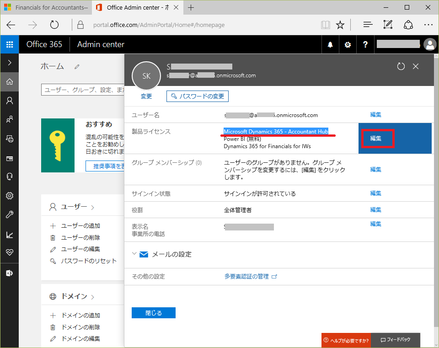Open notifications bell in Office header
Screen dimensions: 439x348
click(330, 44)
